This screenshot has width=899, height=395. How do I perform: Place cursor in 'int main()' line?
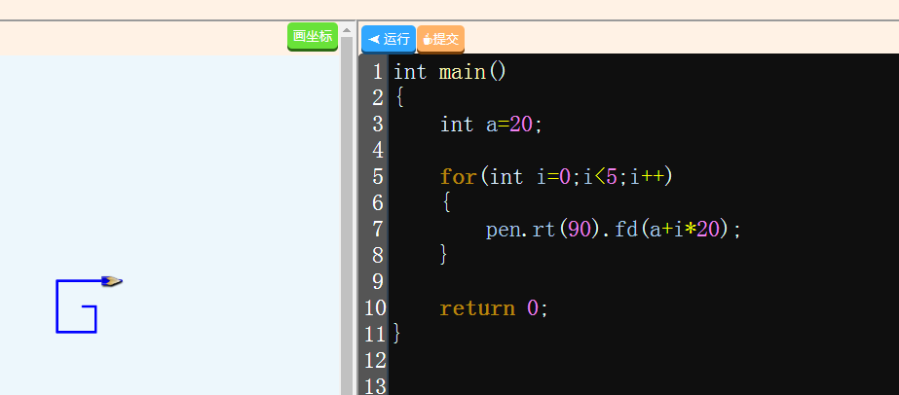[x=450, y=72]
